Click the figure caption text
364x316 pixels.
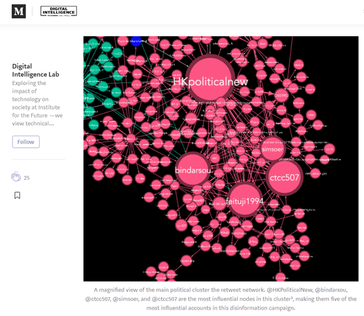[221, 299]
